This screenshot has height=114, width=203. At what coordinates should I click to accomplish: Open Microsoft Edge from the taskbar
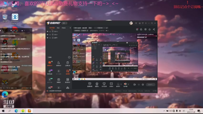[16, 111]
